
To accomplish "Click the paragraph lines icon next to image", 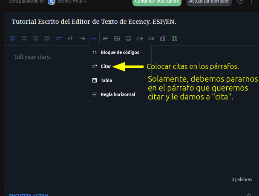I will 105,39.
